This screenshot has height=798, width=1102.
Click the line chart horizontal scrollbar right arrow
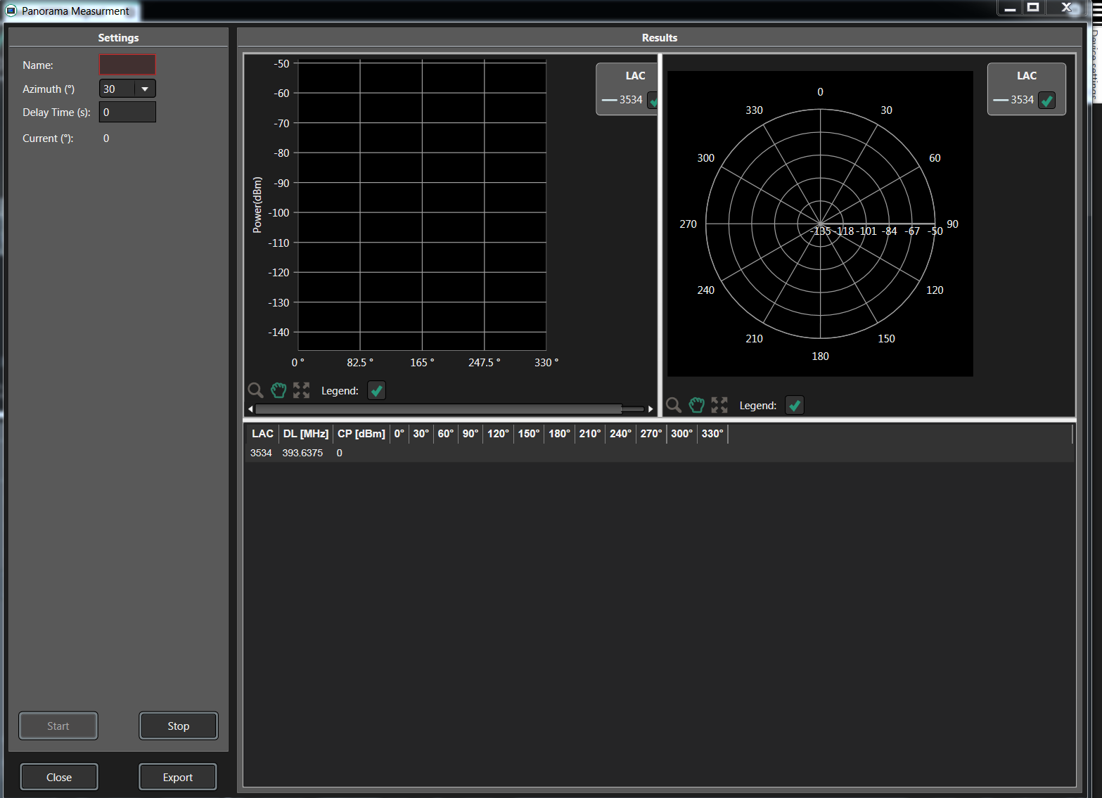click(651, 409)
